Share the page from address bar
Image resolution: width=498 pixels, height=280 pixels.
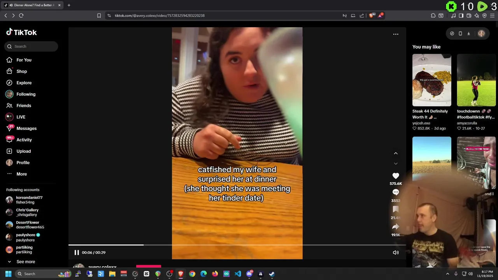click(362, 16)
